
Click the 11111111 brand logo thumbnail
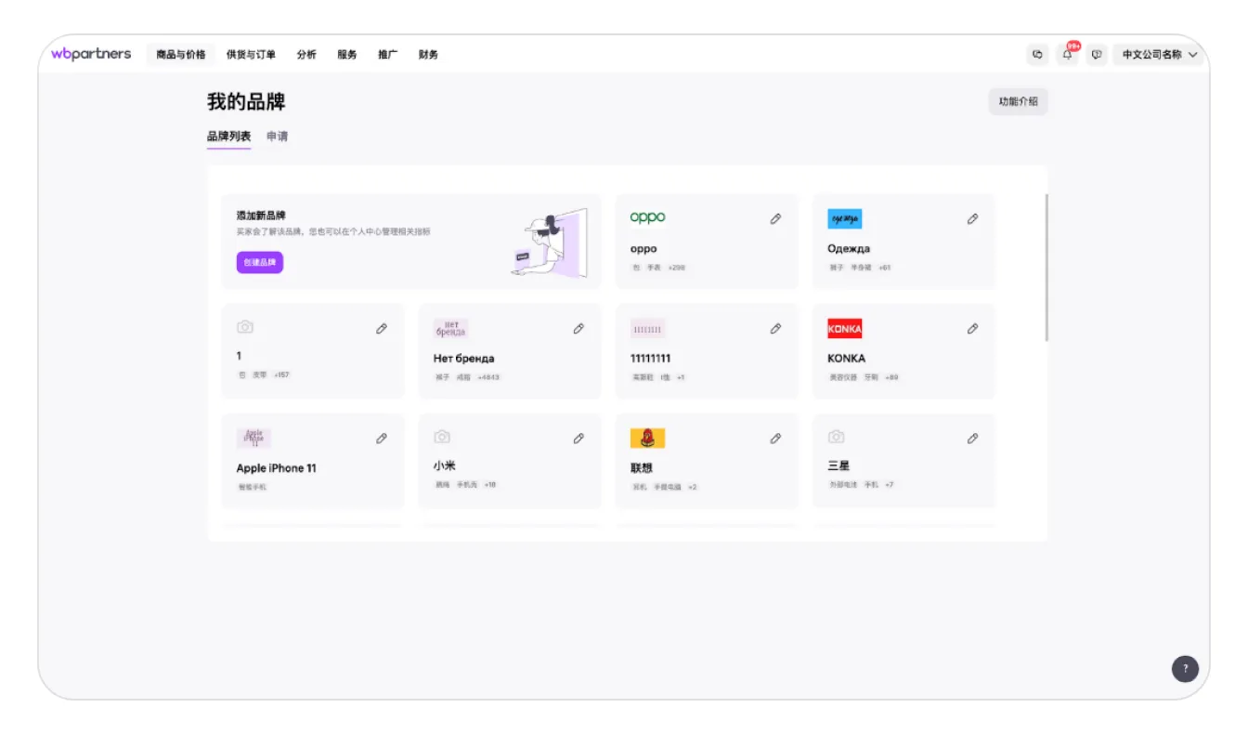647,328
